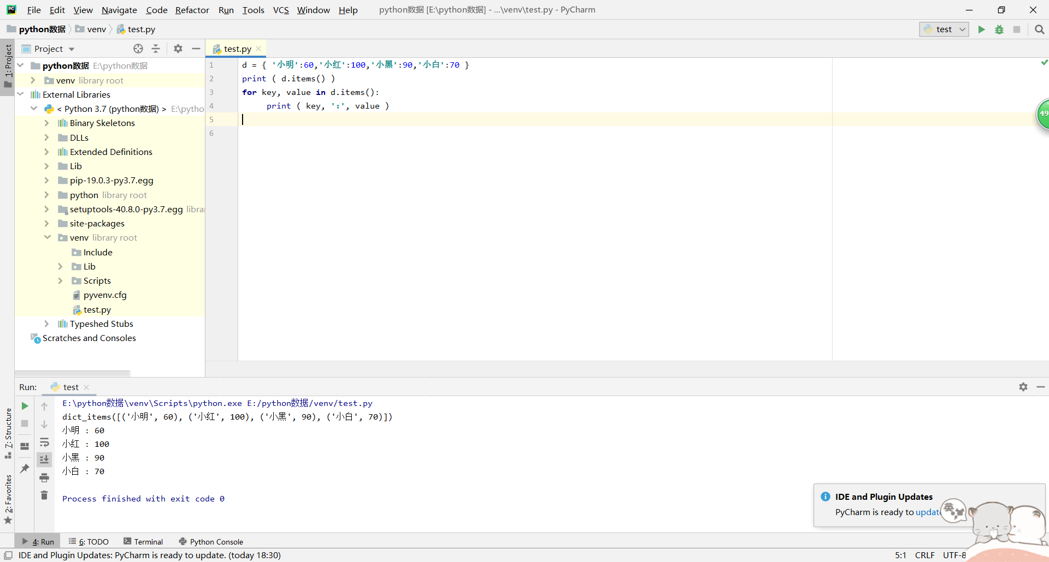The height and width of the screenshot is (562, 1049).
Task: Expand the venv library root under project
Action: click(33, 80)
